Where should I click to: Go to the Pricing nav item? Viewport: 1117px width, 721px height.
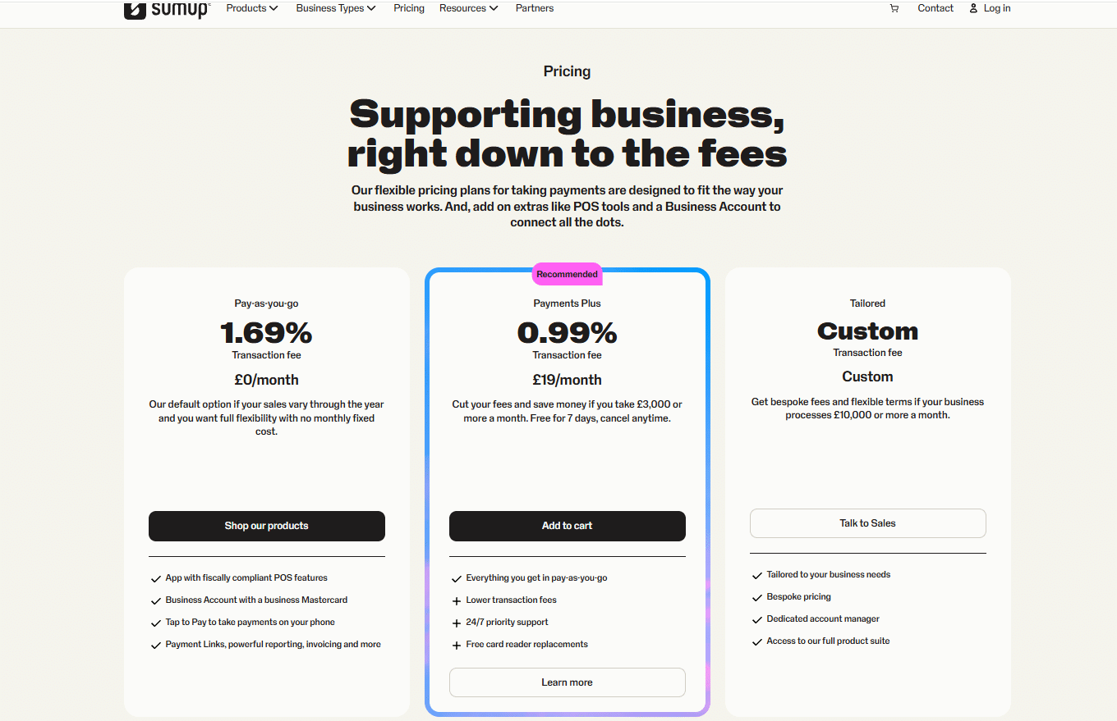(409, 8)
